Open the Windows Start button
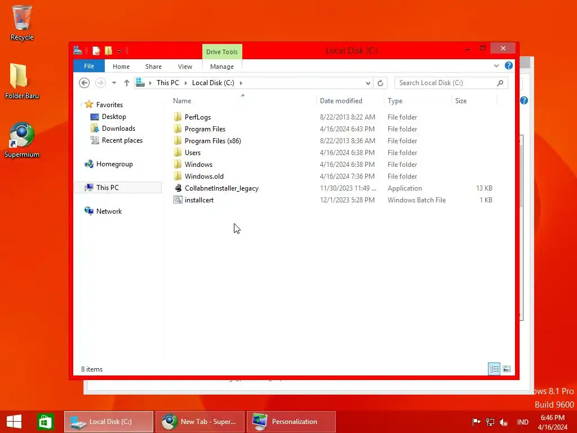Screen dimensions: 577x433 14,422
